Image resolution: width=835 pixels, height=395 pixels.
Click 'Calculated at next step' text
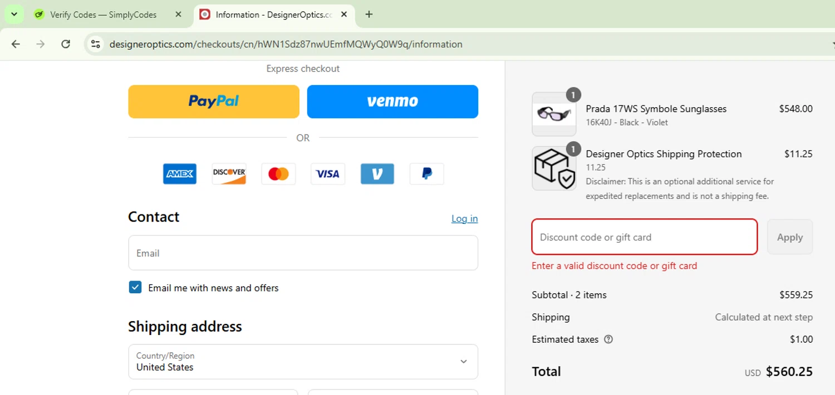coord(764,317)
